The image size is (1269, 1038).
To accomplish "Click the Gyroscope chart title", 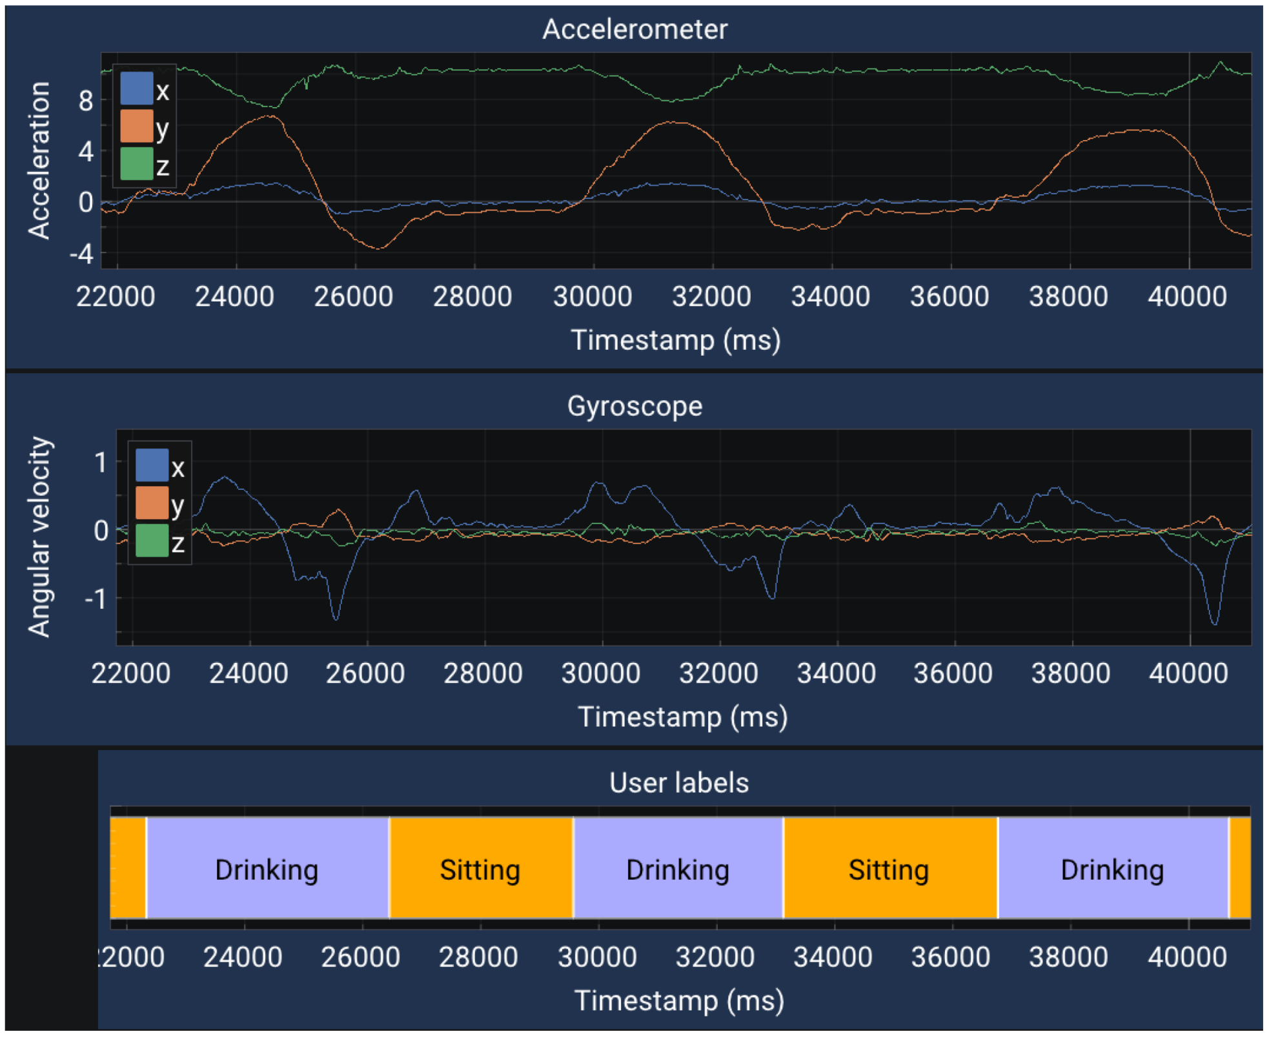I will point(634,406).
